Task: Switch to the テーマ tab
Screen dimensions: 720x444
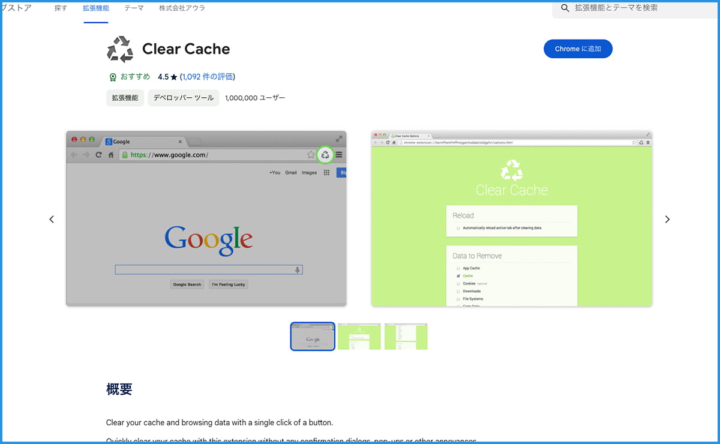Action: point(134,8)
